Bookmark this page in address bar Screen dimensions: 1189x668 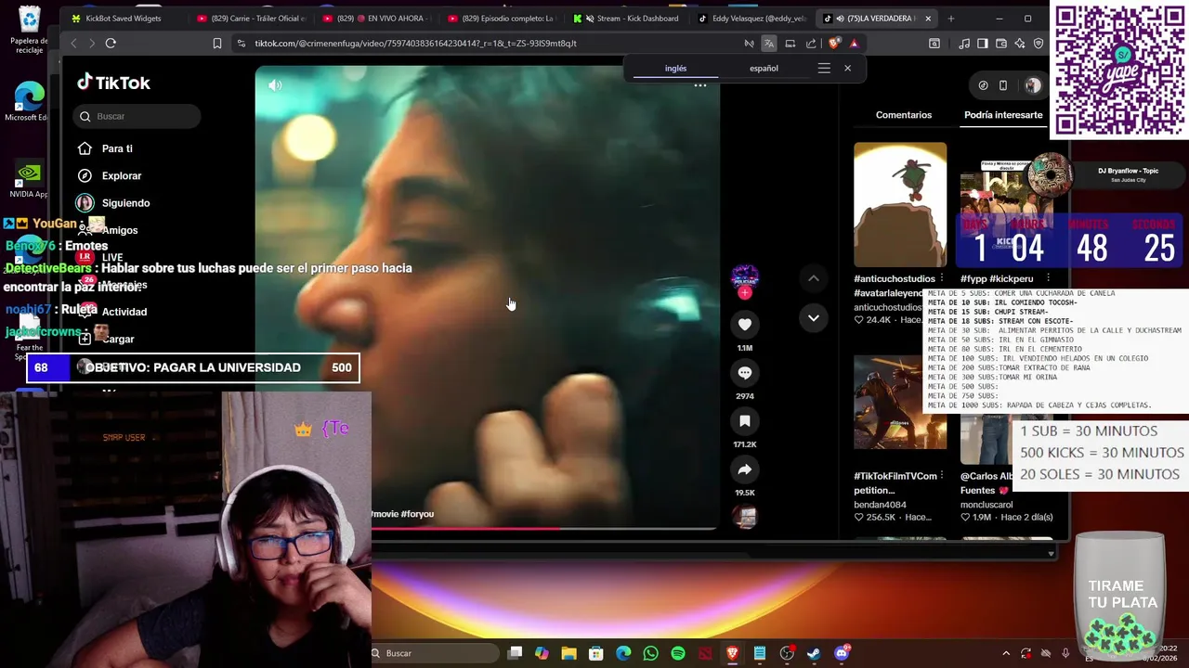coord(217,44)
